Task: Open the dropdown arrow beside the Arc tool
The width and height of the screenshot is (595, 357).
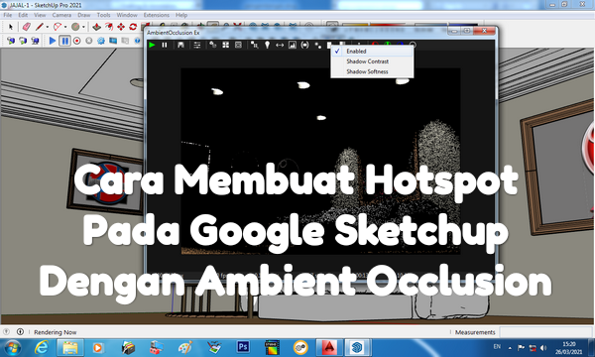Action: (x=65, y=27)
